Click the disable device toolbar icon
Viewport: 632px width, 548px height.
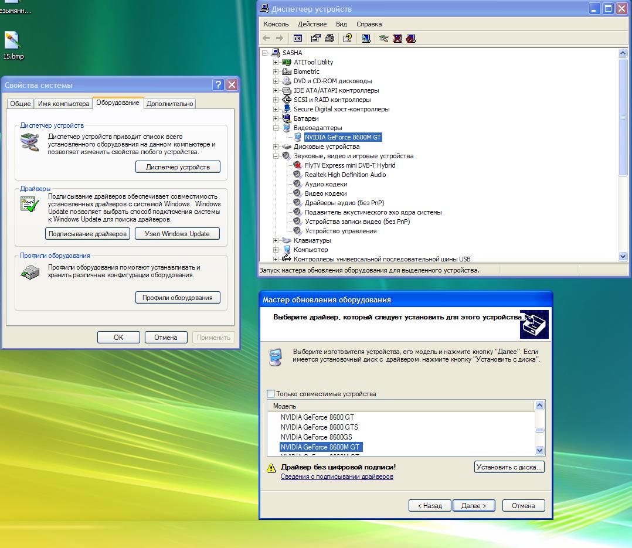[x=411, y=38]
